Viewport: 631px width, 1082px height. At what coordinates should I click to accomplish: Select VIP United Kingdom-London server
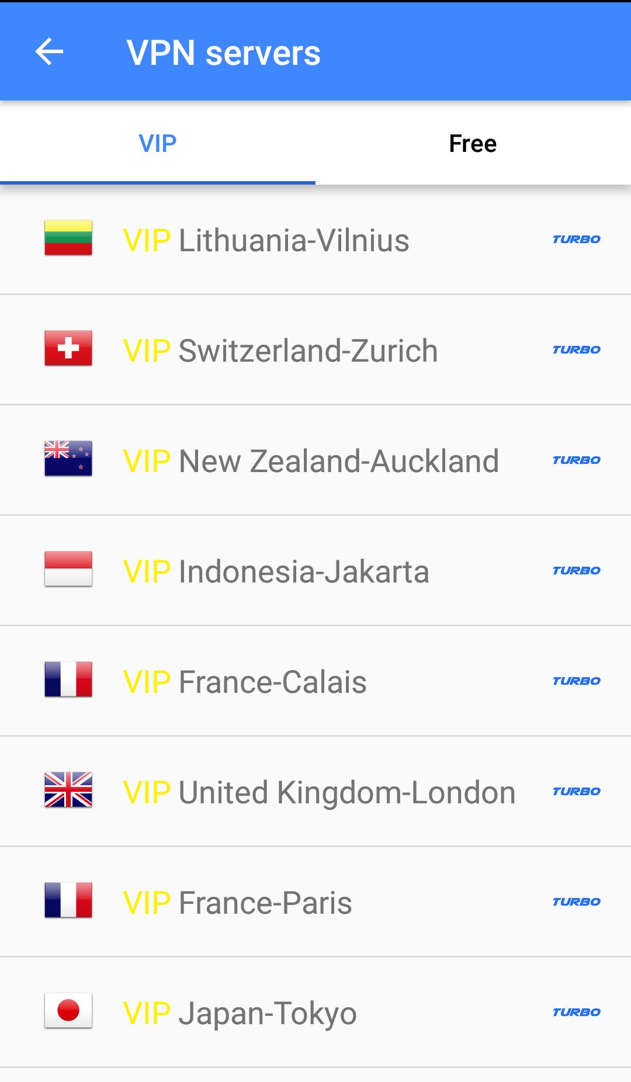[x=319, y=792]
